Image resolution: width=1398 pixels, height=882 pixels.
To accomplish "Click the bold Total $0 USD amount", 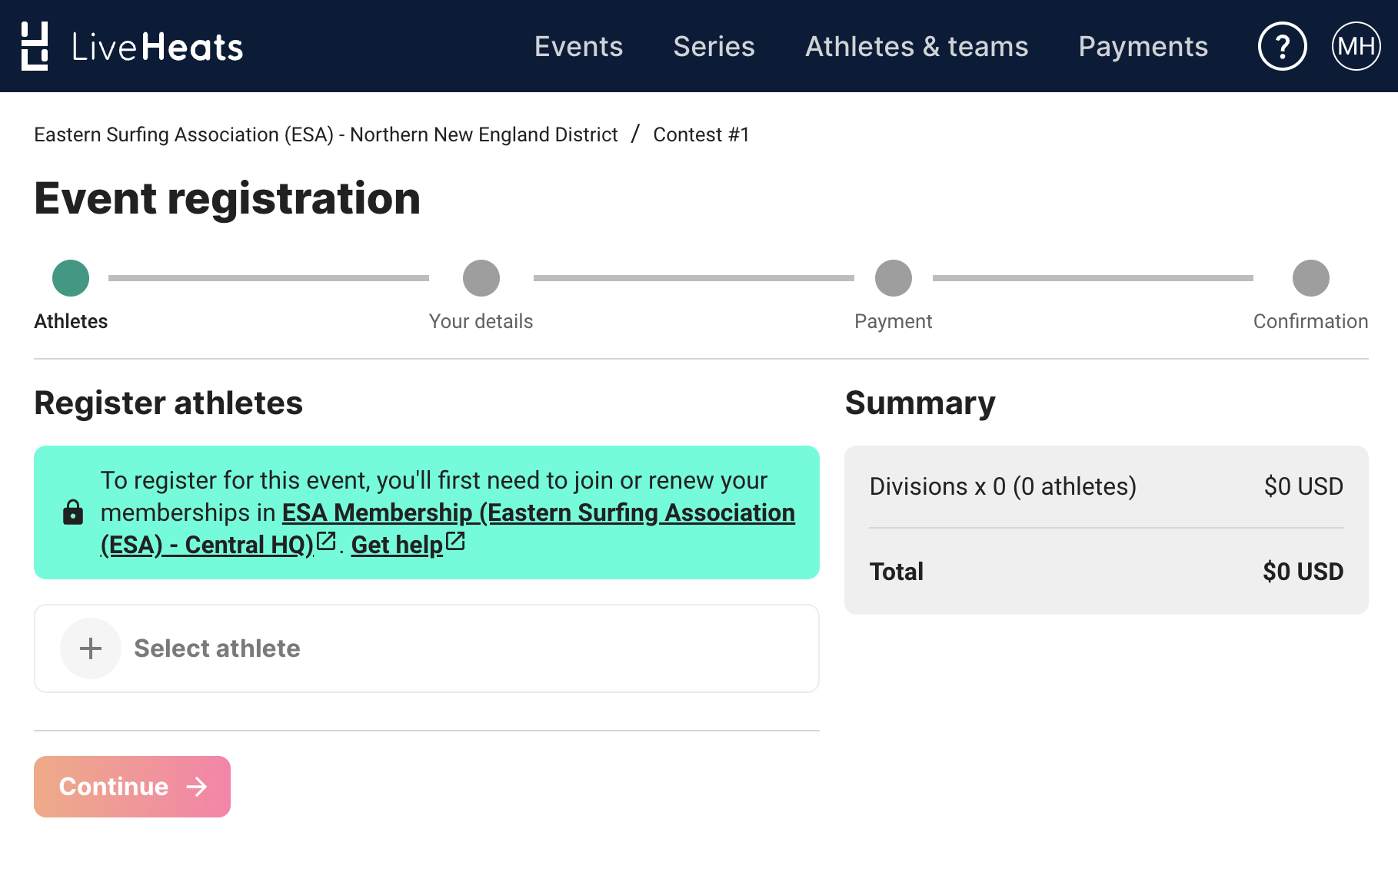I will [1303, 572].
